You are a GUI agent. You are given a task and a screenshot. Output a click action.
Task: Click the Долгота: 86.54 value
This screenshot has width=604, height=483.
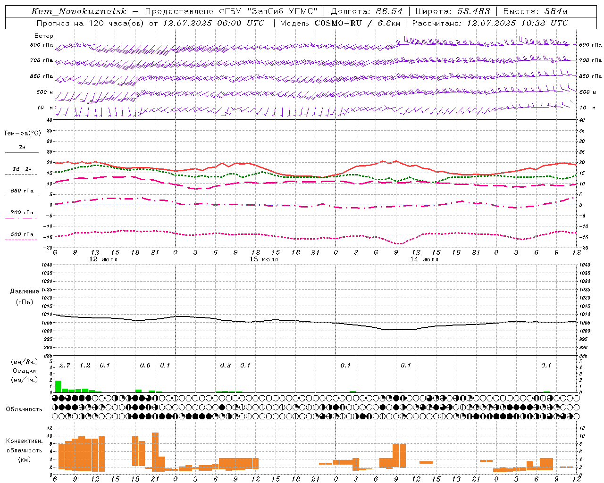[367, 11]
